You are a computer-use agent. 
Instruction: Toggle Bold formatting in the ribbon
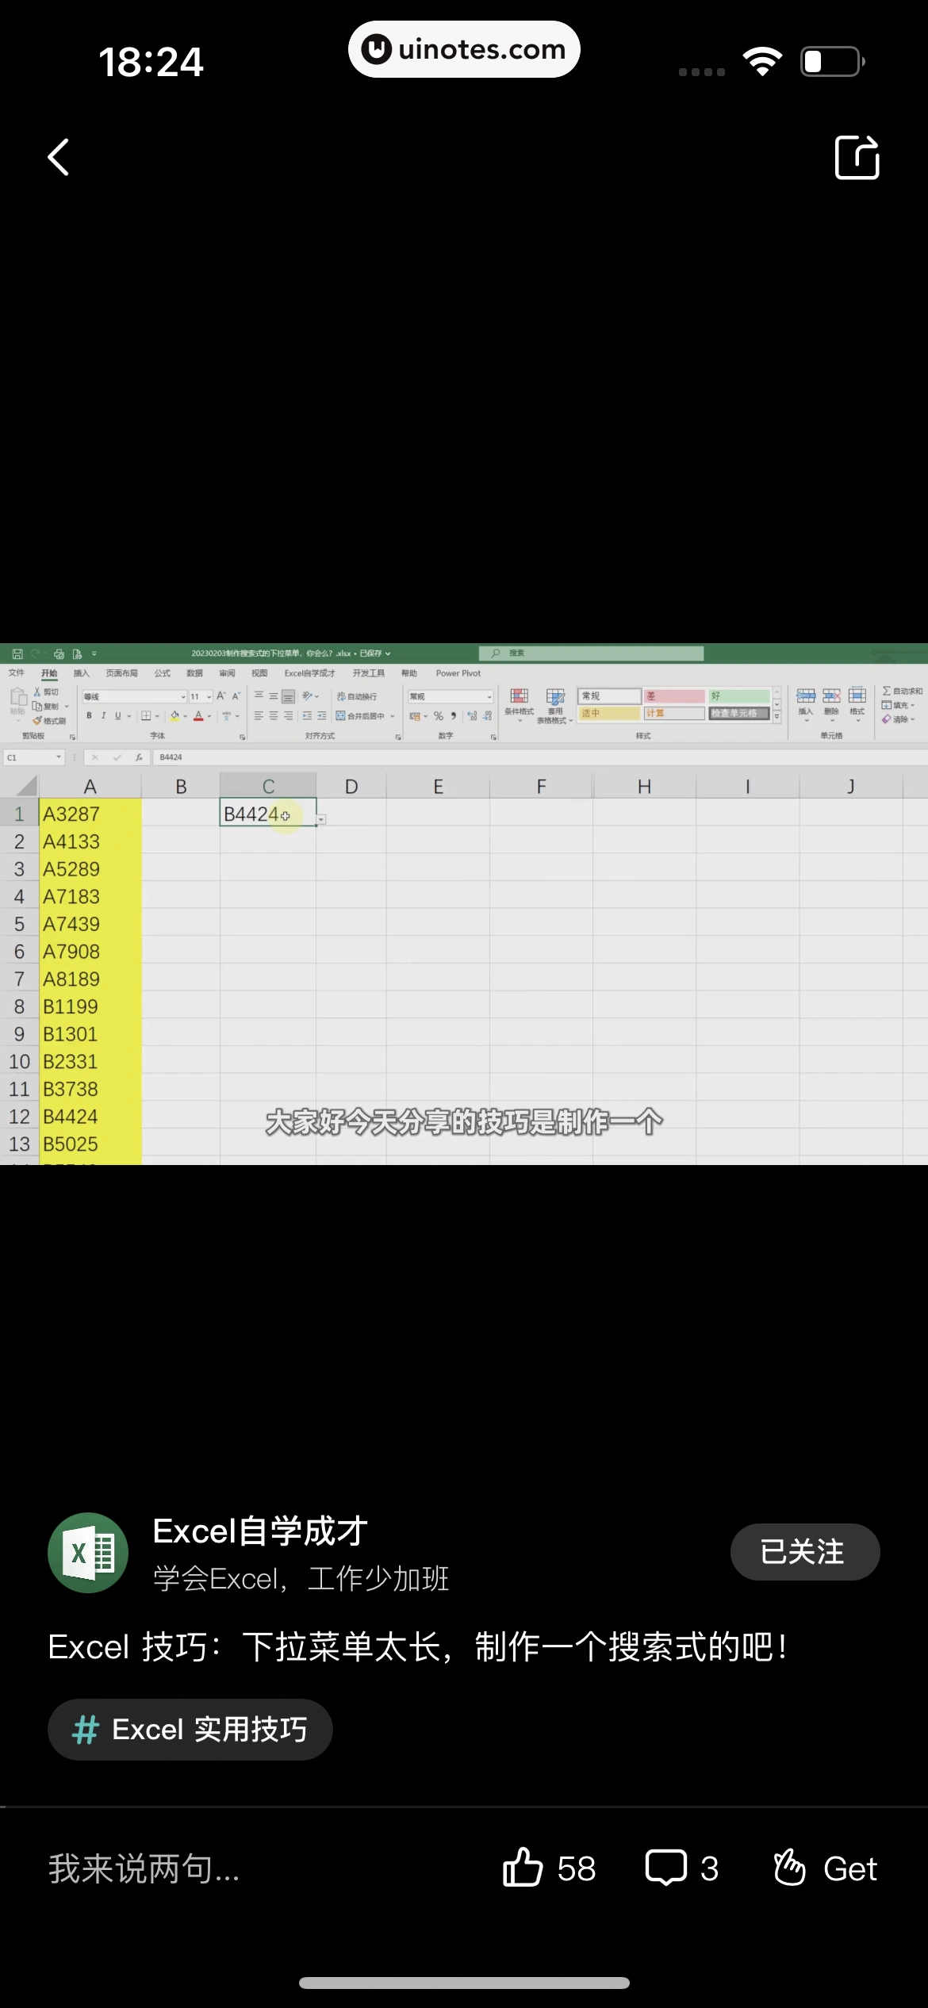(89, 716)
